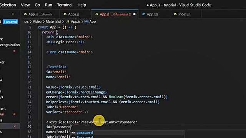
Task: Click formik.handleChange on line 22
Action: [x=86, y=92]
